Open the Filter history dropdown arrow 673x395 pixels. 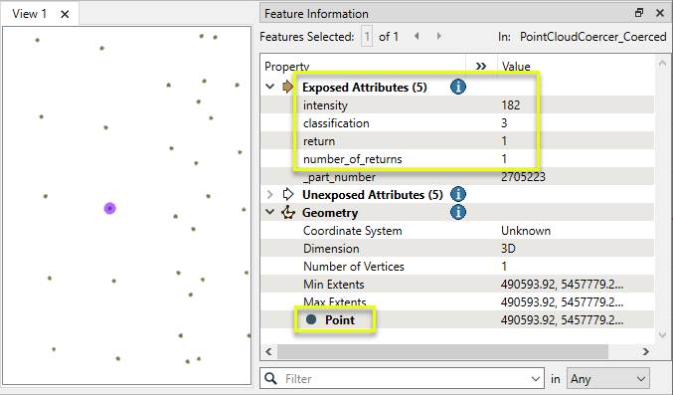(535, 379)
